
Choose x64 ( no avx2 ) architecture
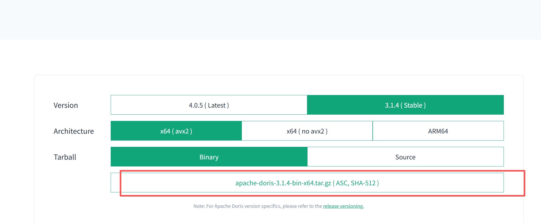pyautogui.click(x=307, y=131)
